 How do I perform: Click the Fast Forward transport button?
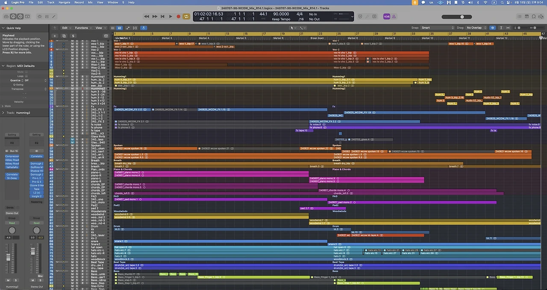coord(154,17)
